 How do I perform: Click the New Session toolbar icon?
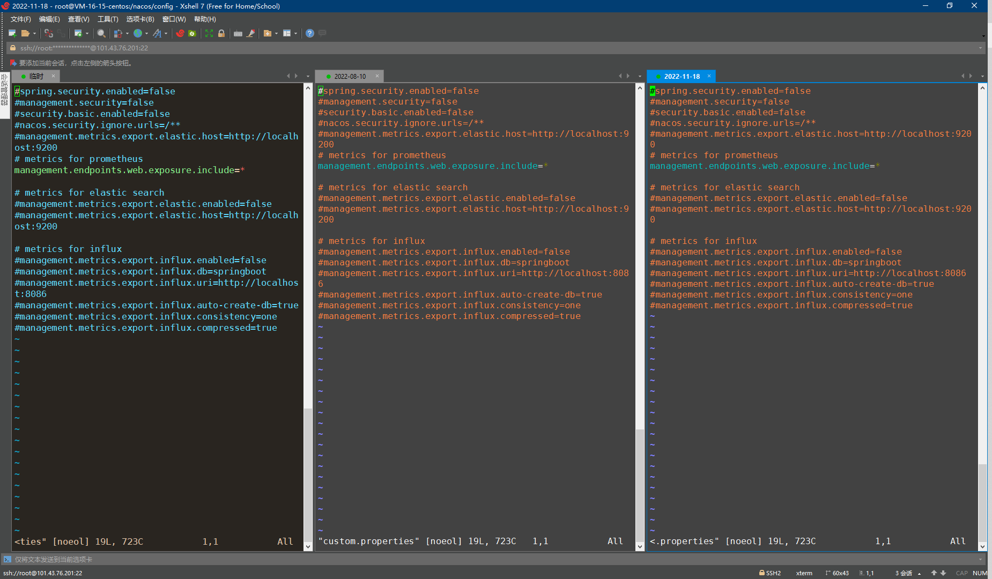pos(12,33)
